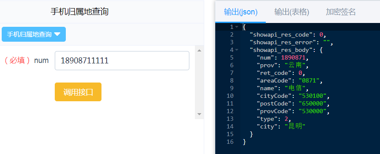This screenshot has height=154, width=380.
Task: Click the num value 1890871 in JSON
Action: (293, 57)
